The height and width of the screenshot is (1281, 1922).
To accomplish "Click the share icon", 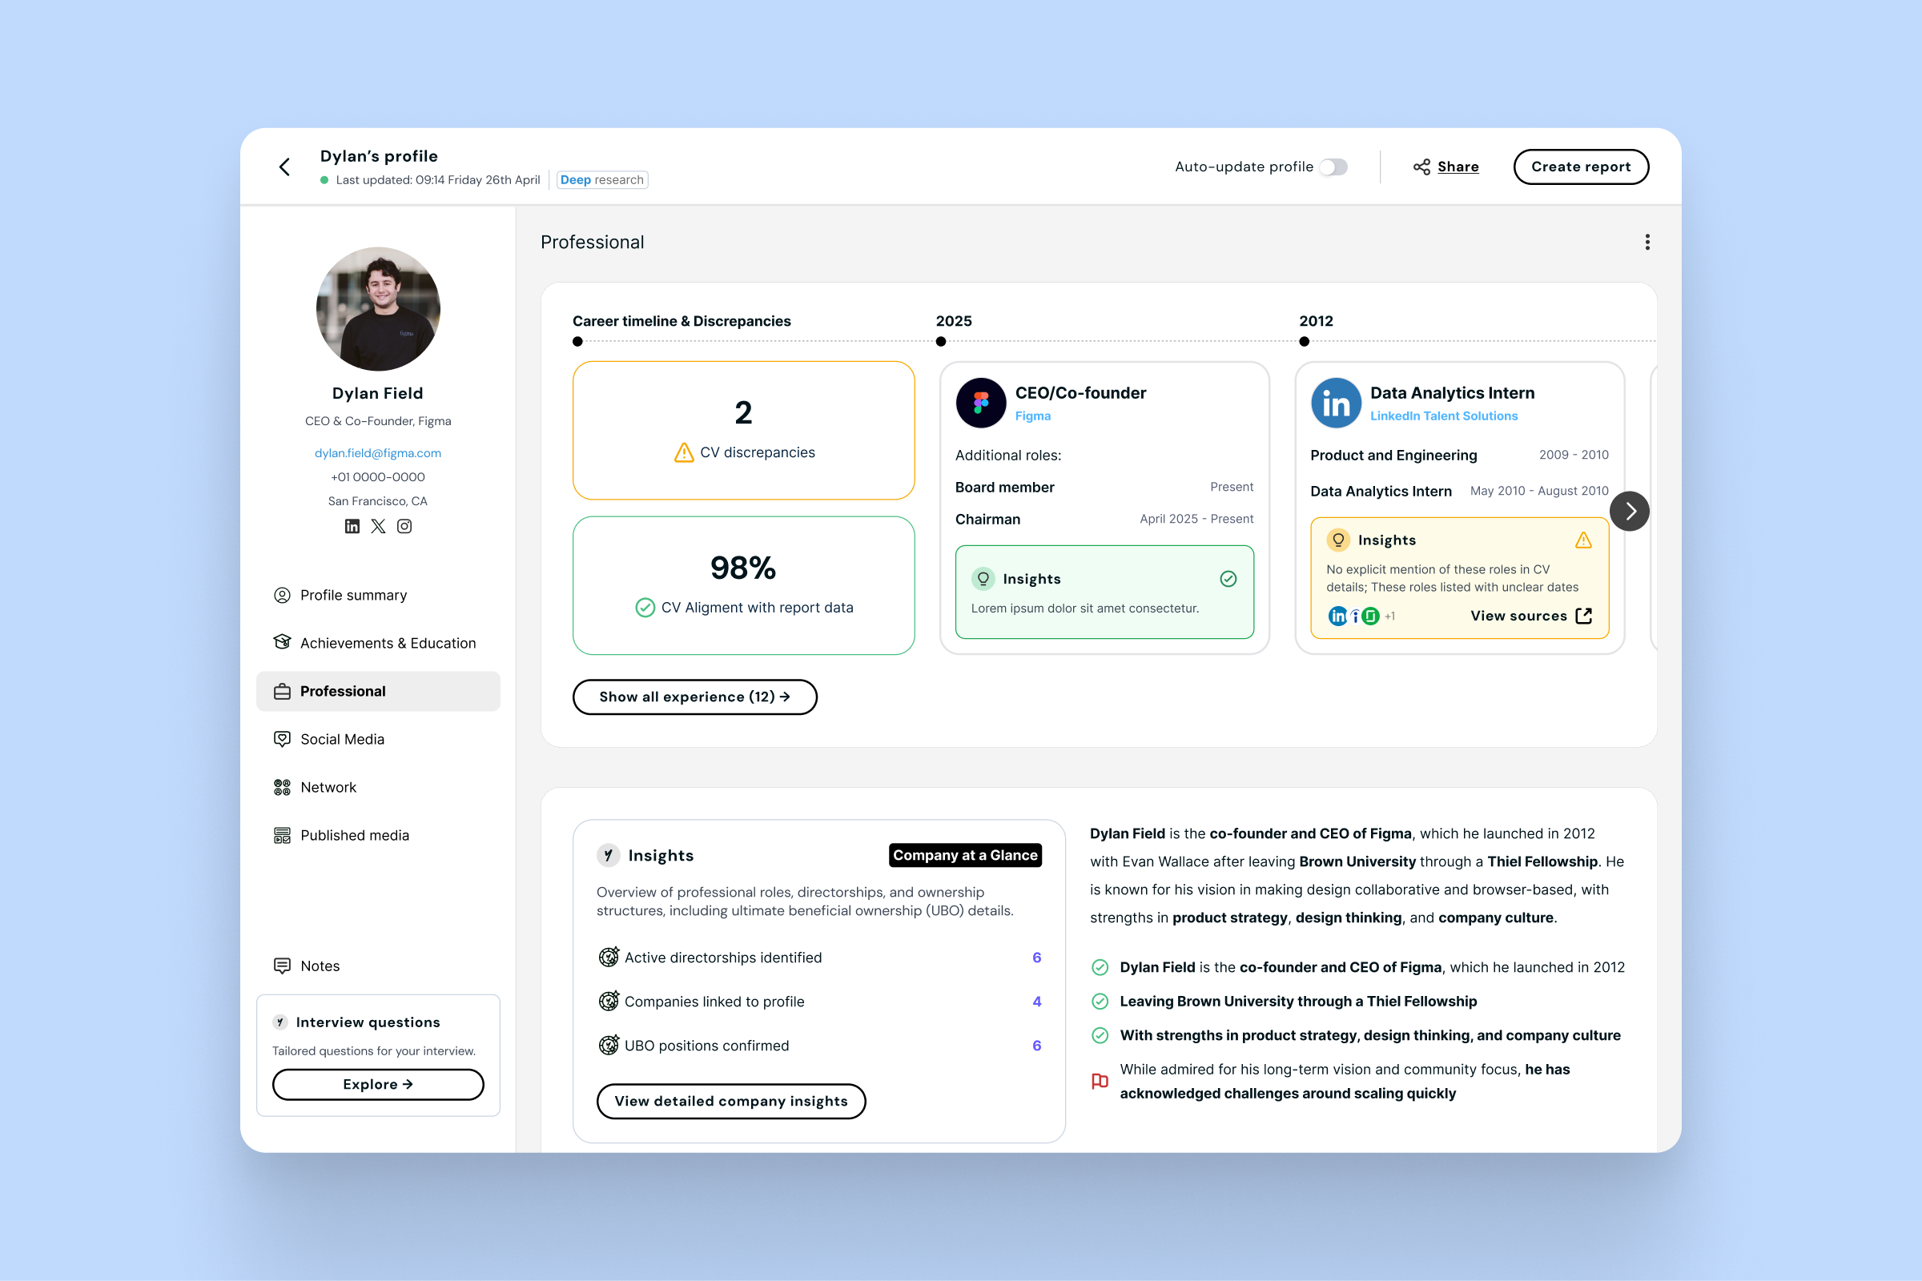I will tap(1422, 167).
